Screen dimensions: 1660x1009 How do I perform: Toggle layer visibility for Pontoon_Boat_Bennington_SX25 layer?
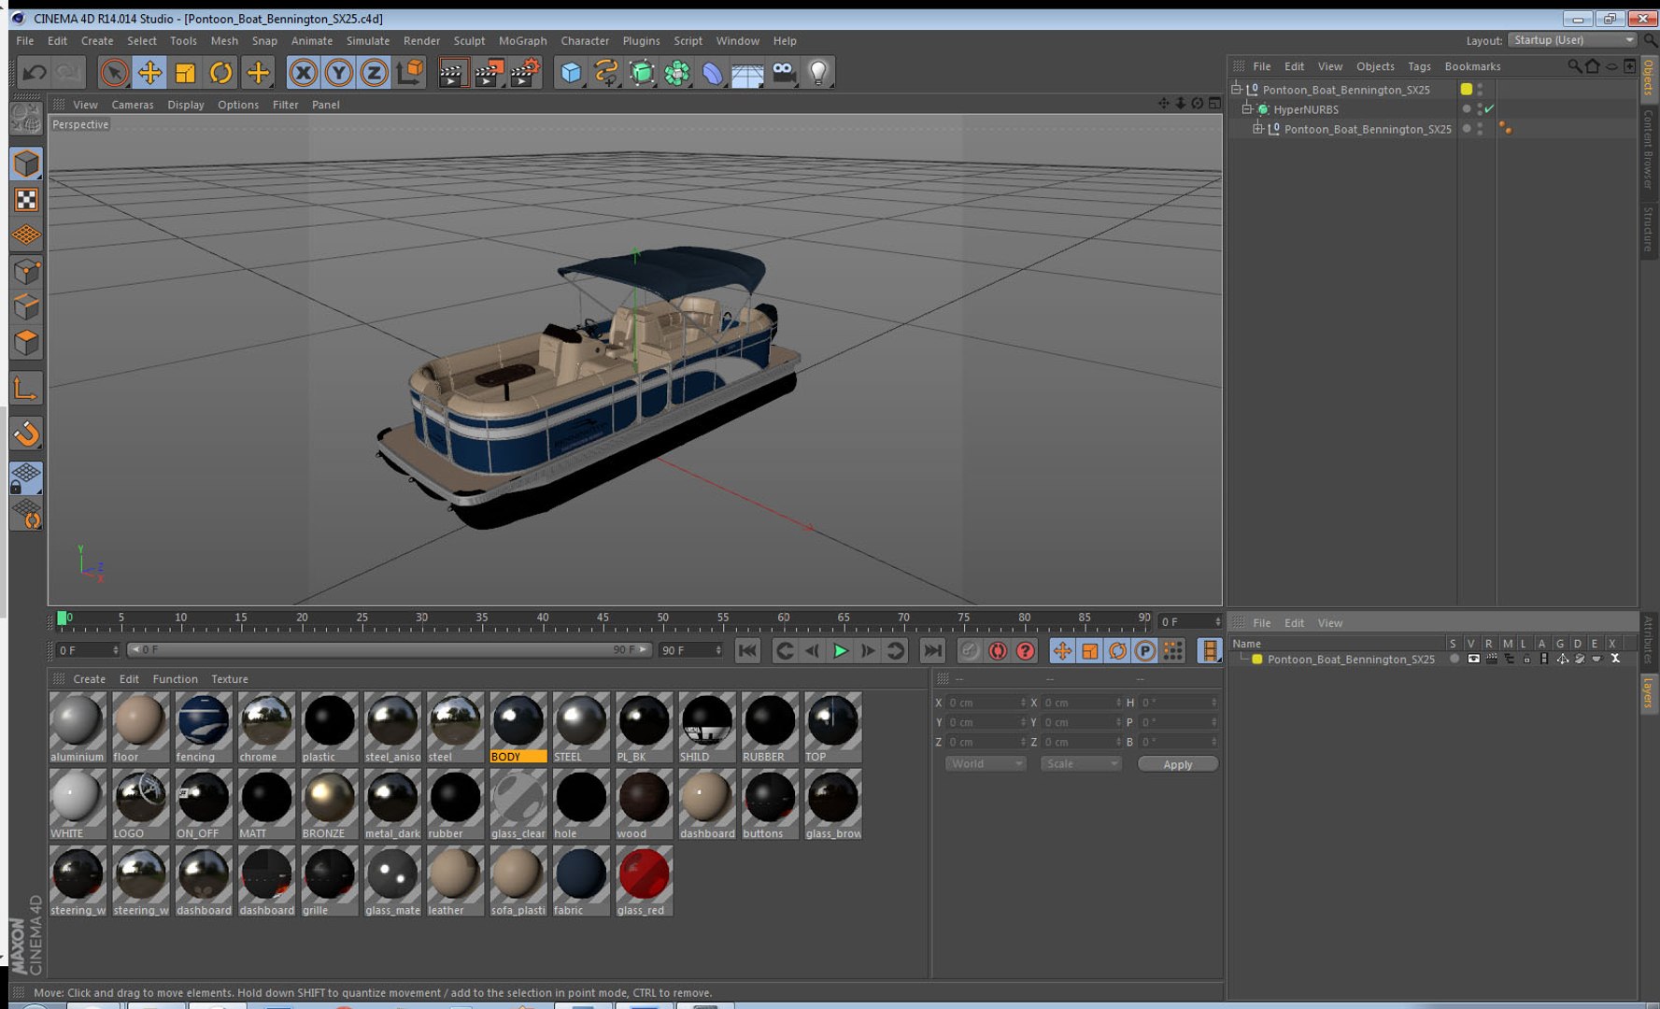[x=1473, y=659]
